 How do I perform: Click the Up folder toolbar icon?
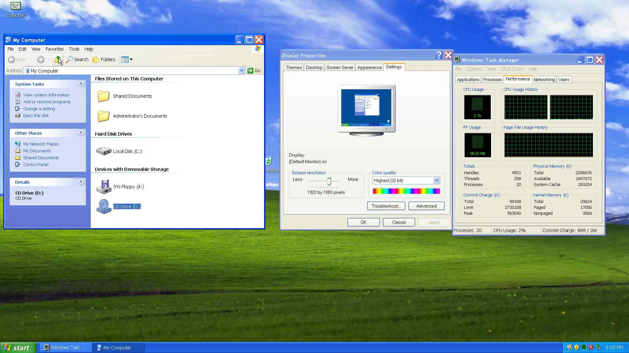pyautogui.click(x=58, y=59)
